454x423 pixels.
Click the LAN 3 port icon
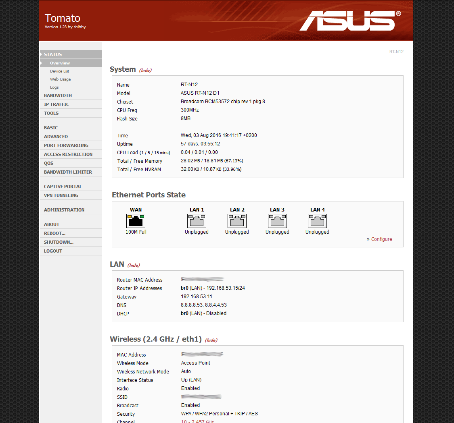tap(277, 221)
